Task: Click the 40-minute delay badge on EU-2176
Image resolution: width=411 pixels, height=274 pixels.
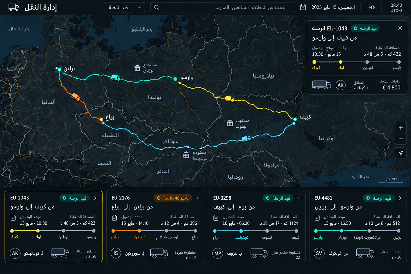Action: coord(173,198)
